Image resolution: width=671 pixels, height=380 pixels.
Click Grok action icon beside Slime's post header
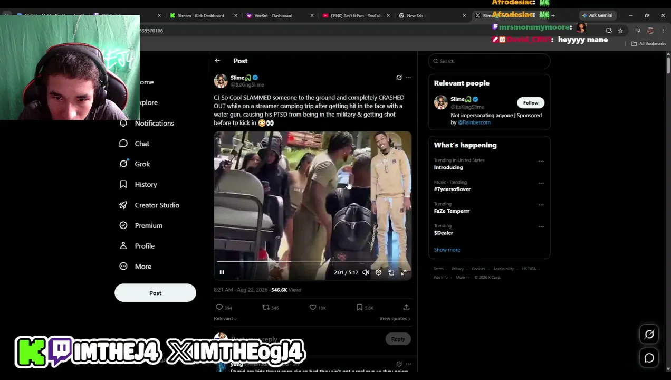[399, 78]
